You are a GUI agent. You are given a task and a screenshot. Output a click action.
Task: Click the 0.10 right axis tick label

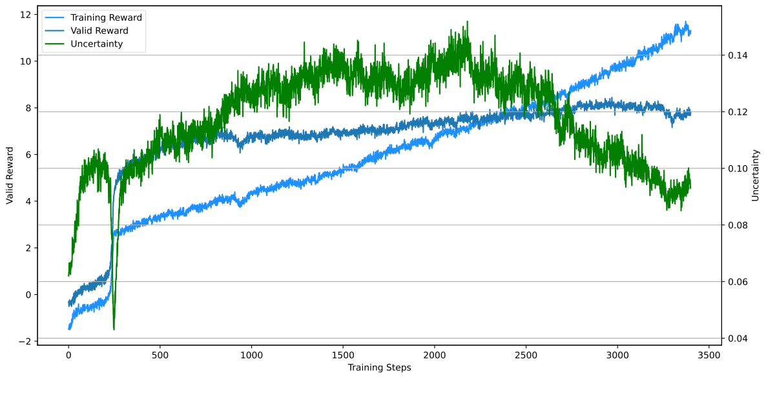pos(738,168)
